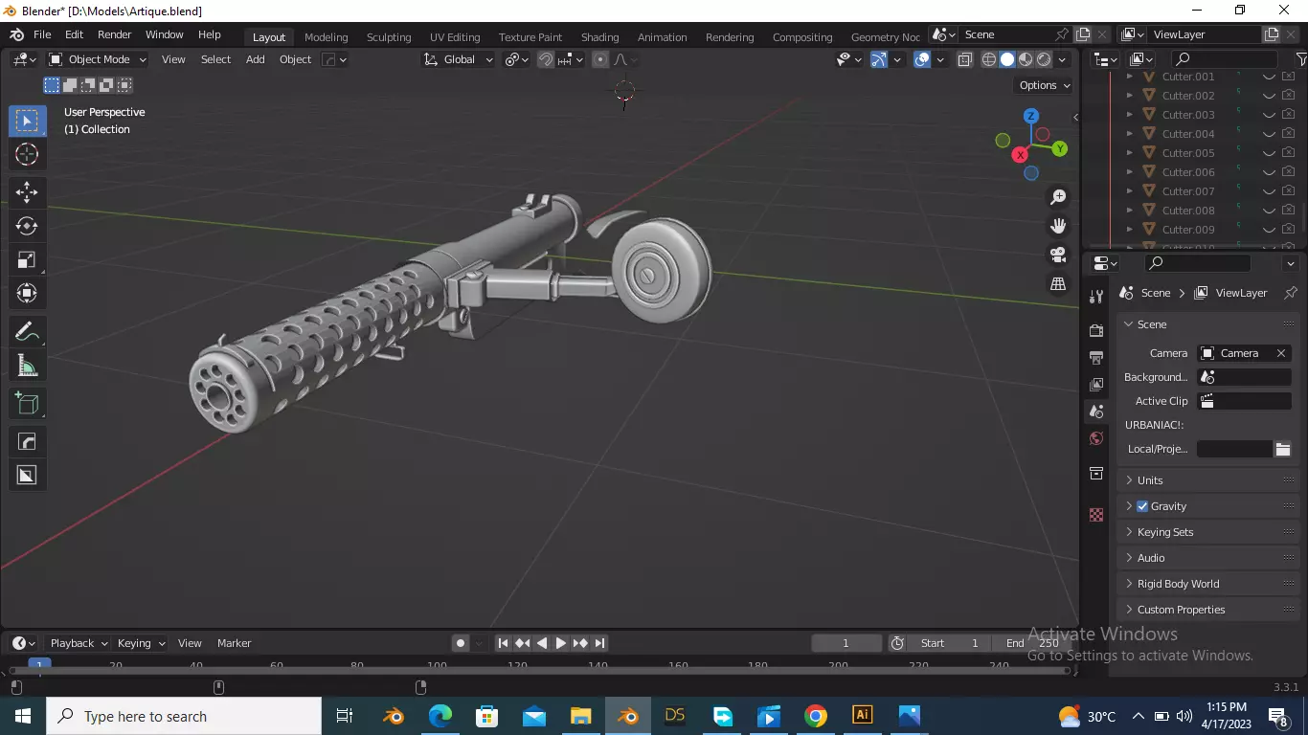Activate the Cursor tool
Image resolution: width=1308 pixels, height=735 pixels.
click(x=27, y=154)
